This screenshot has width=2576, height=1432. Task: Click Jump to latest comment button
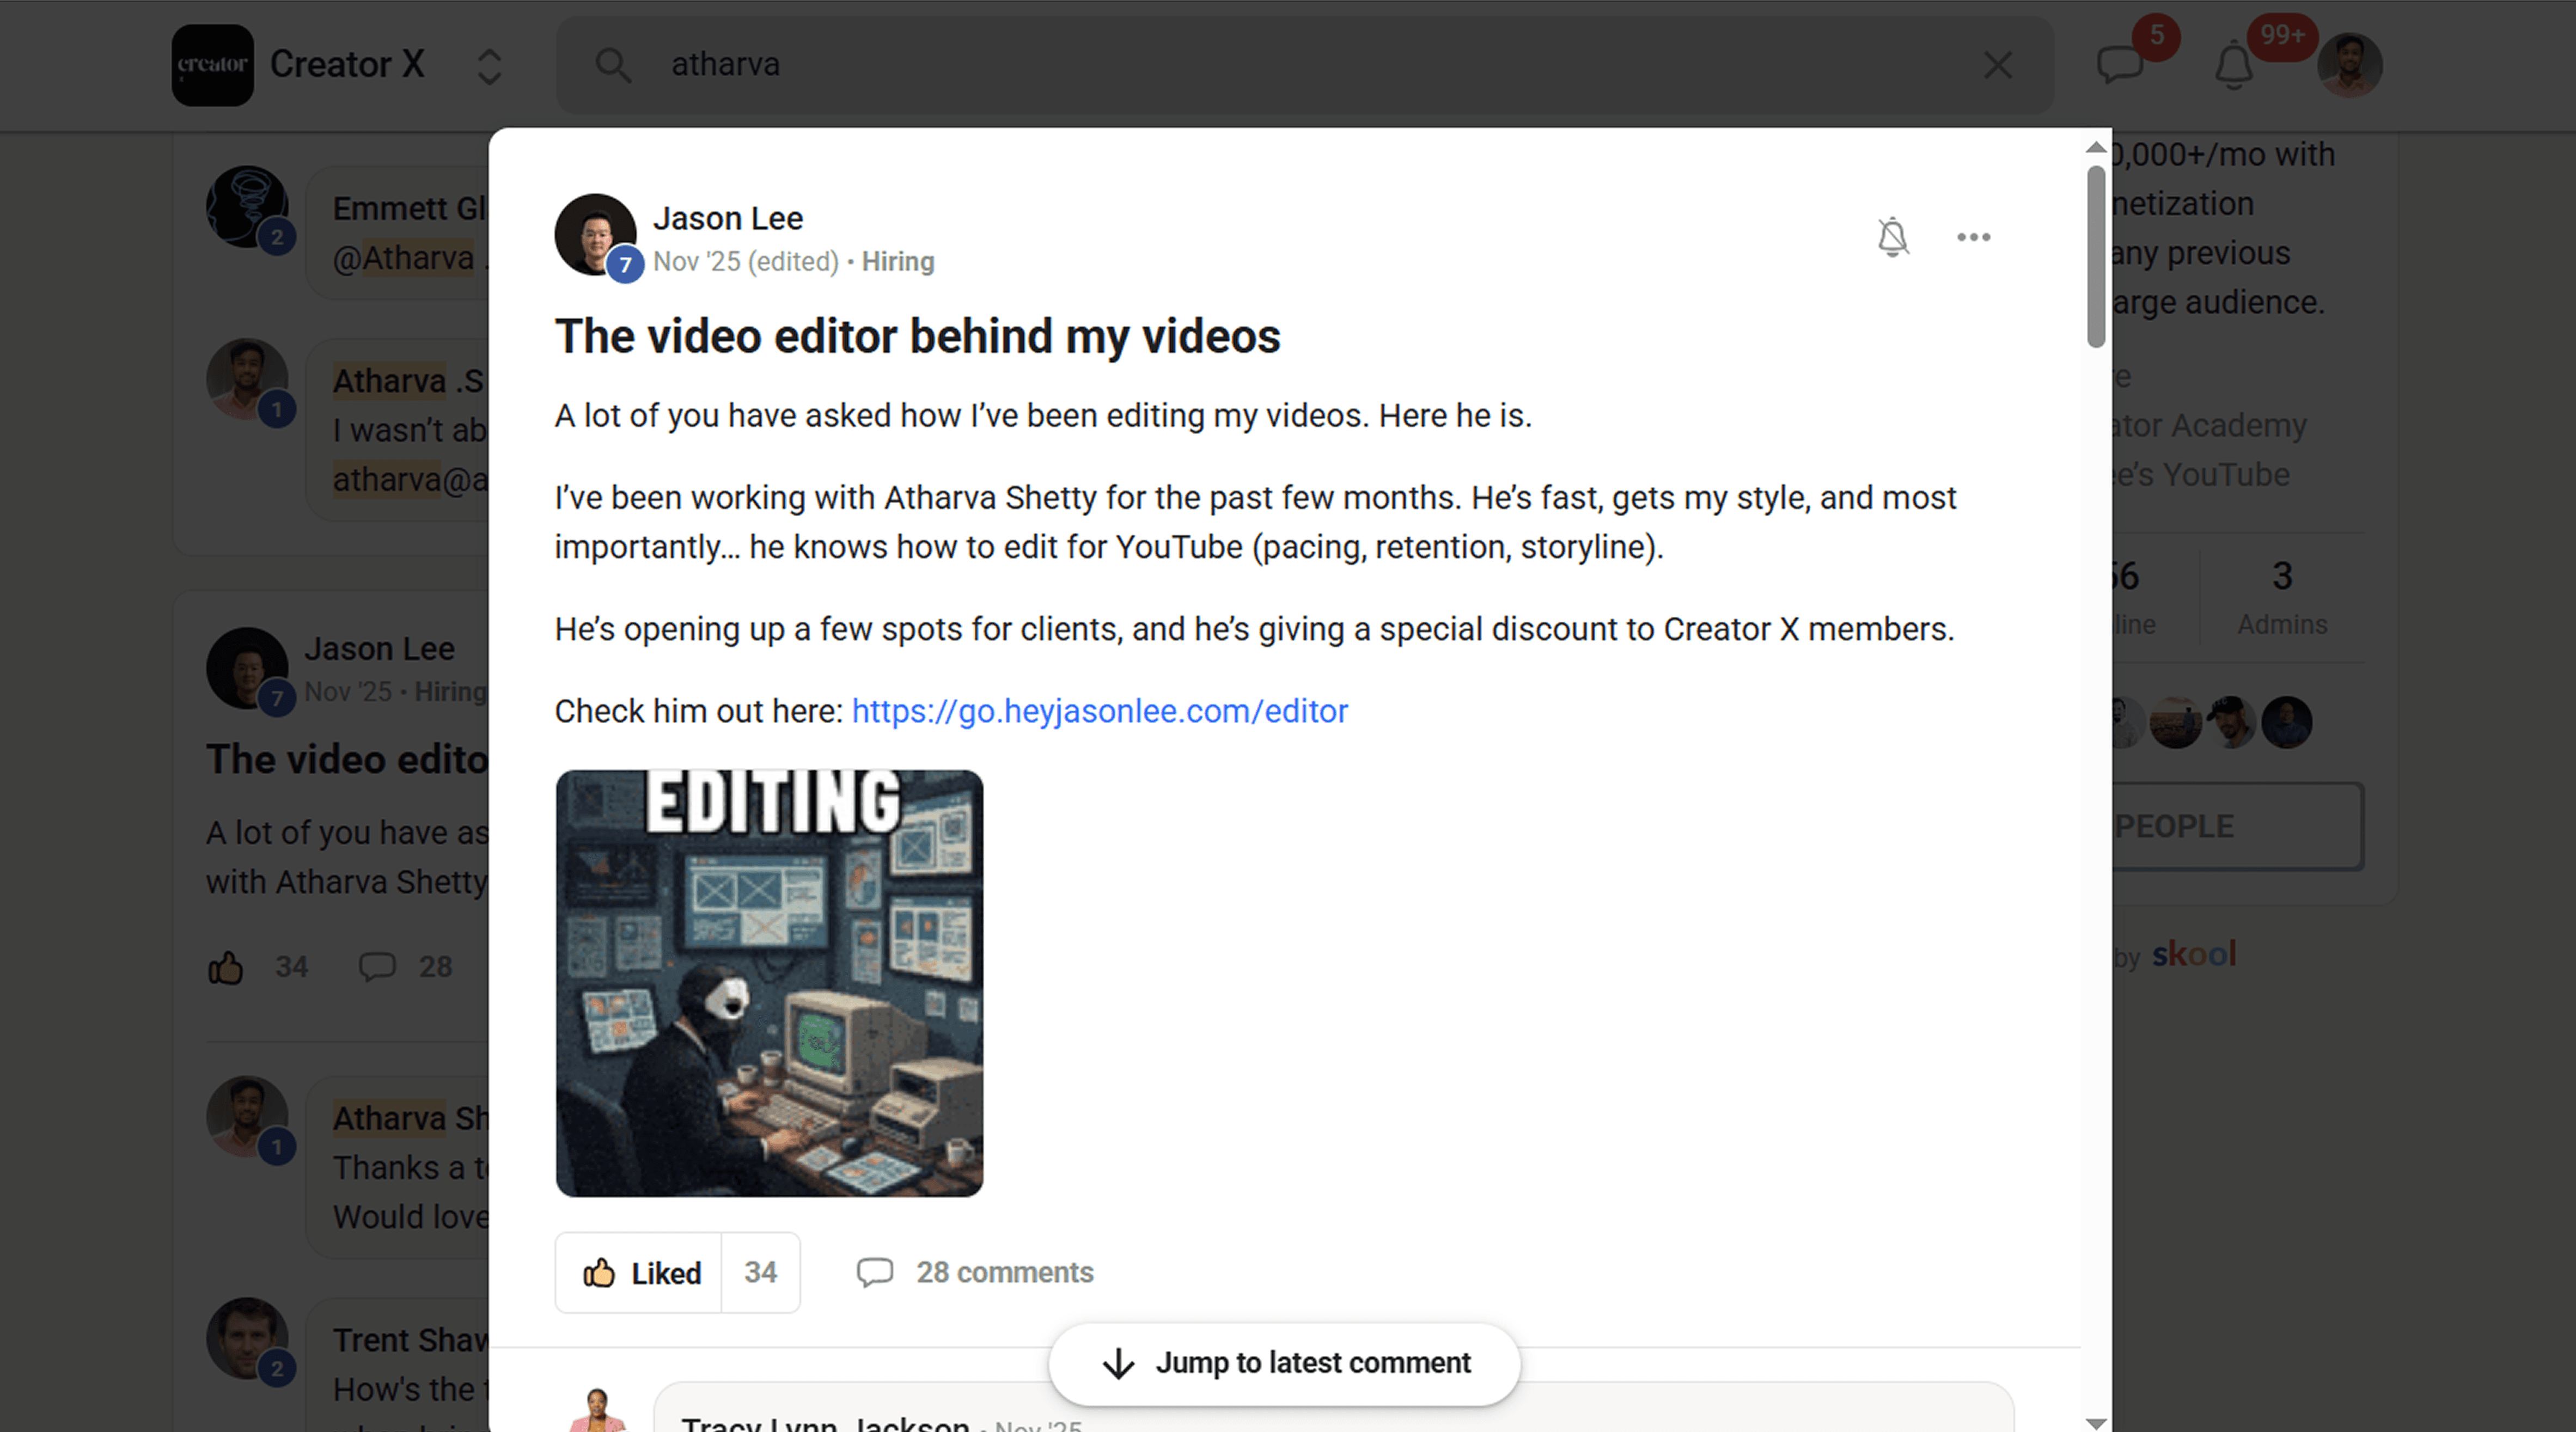1284,1363
